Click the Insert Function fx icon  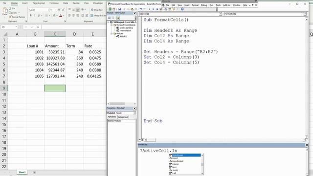(38, 27)
